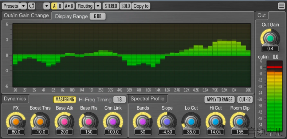The width and height of the screenshot is (287, 139).
Task: Click the Lo Cut value field 35.0
Action: pos(191,132)
